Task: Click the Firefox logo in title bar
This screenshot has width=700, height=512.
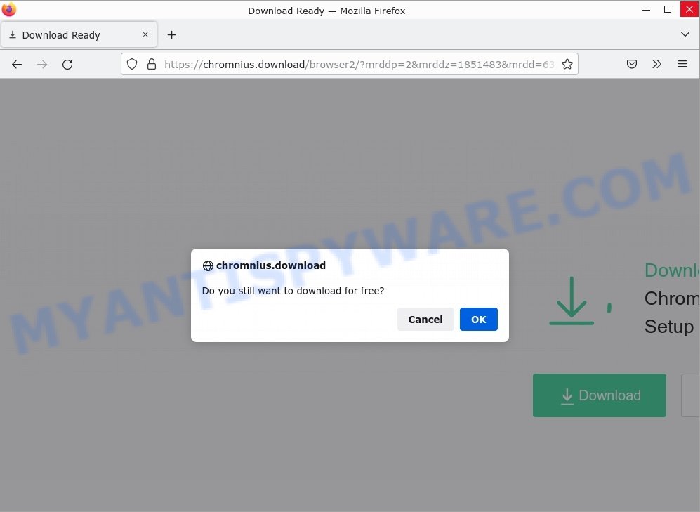Action: pos(9,9)
